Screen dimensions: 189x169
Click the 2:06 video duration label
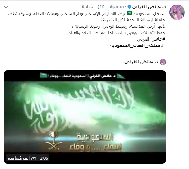click(44, 158)
